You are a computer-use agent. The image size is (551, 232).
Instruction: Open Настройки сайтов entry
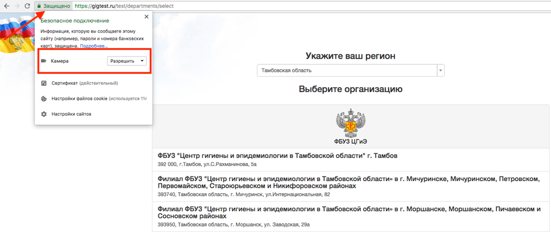point(71,114)
